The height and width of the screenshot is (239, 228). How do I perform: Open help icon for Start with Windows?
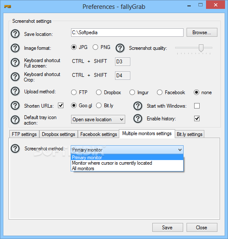138,106
